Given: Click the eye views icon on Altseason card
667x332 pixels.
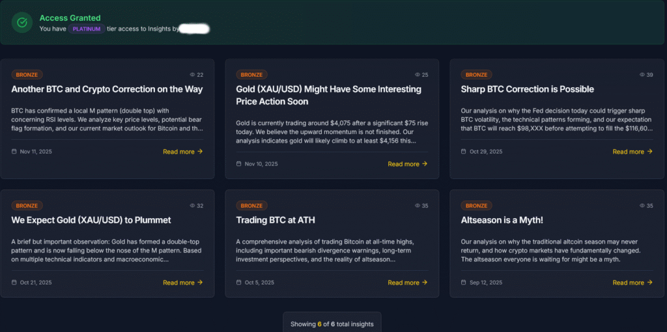Looking at the screenshot, I should point(642,206).
